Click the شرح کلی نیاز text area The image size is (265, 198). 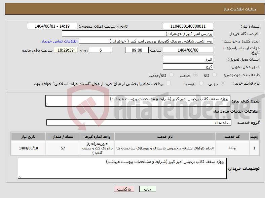[x=138, y=101]
